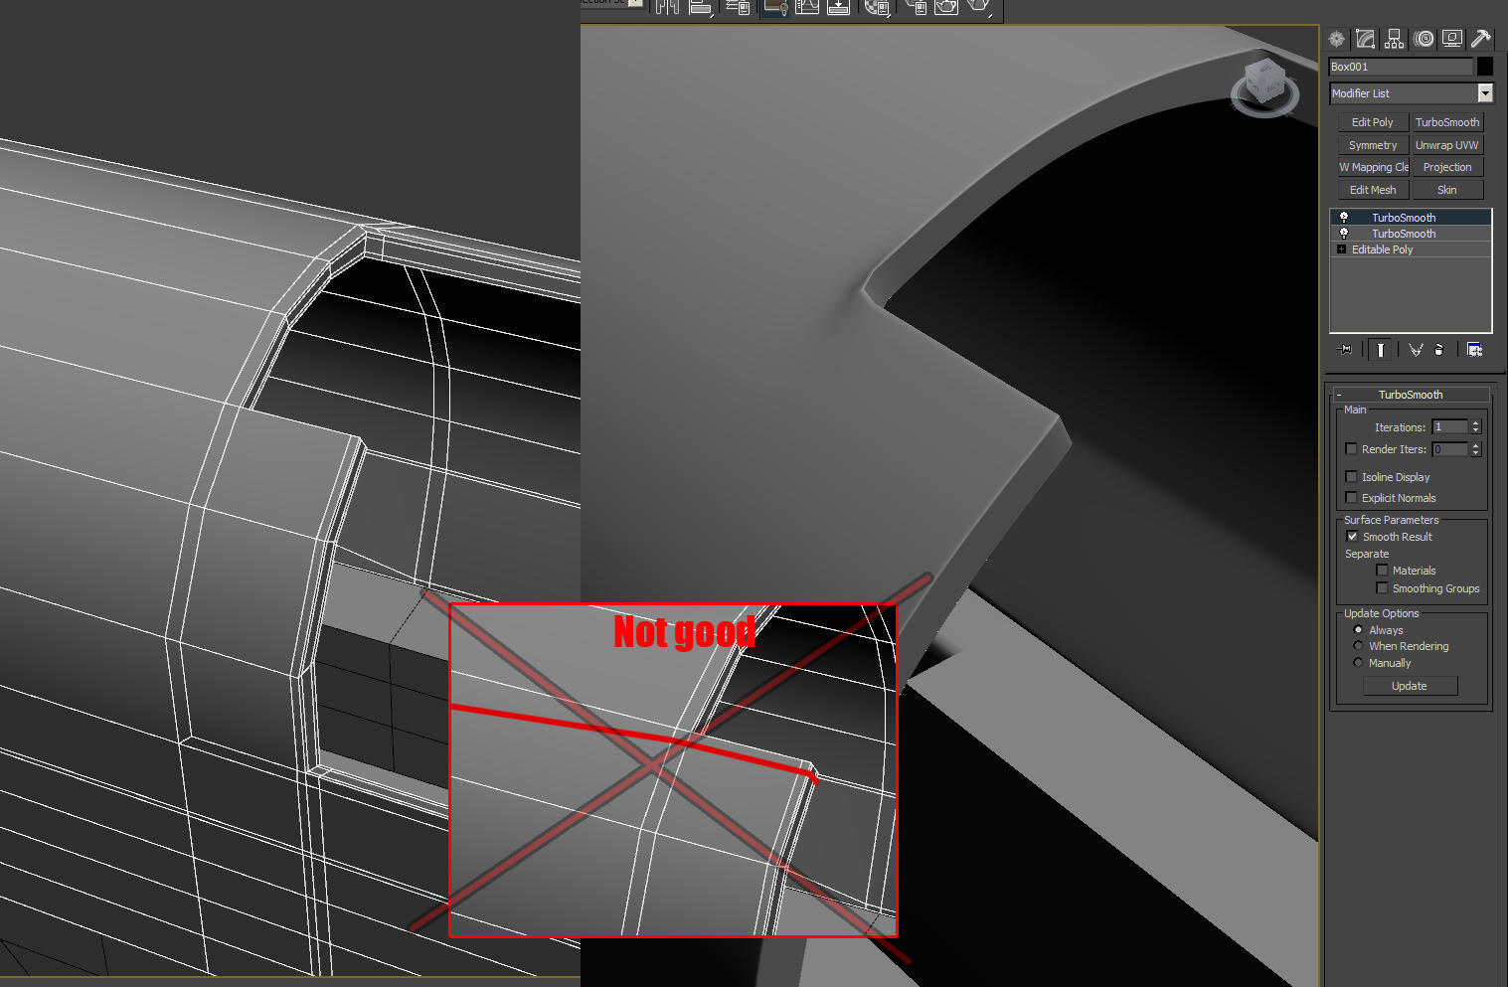Apply the Symmetry modifier button
The width and height of the screenshot is (1508, 987).
pos(1373,145)
